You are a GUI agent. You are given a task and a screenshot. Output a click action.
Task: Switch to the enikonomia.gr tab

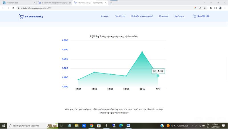[17, 3]
